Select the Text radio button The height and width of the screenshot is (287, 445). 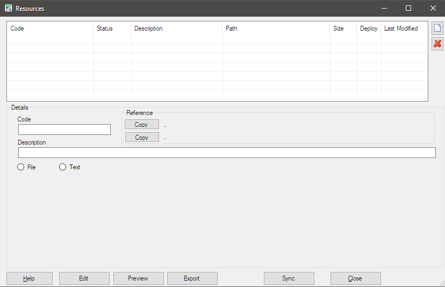coord(62,167)
